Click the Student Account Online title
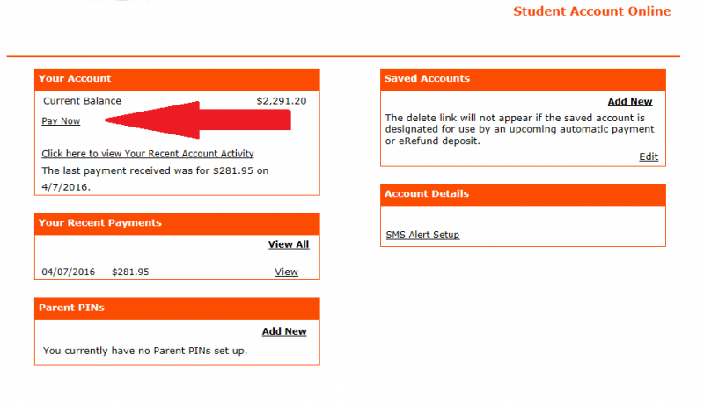Image resolution: width=704 pixels, height=406 pixels. pyautogui.click(x=591, y=11)
